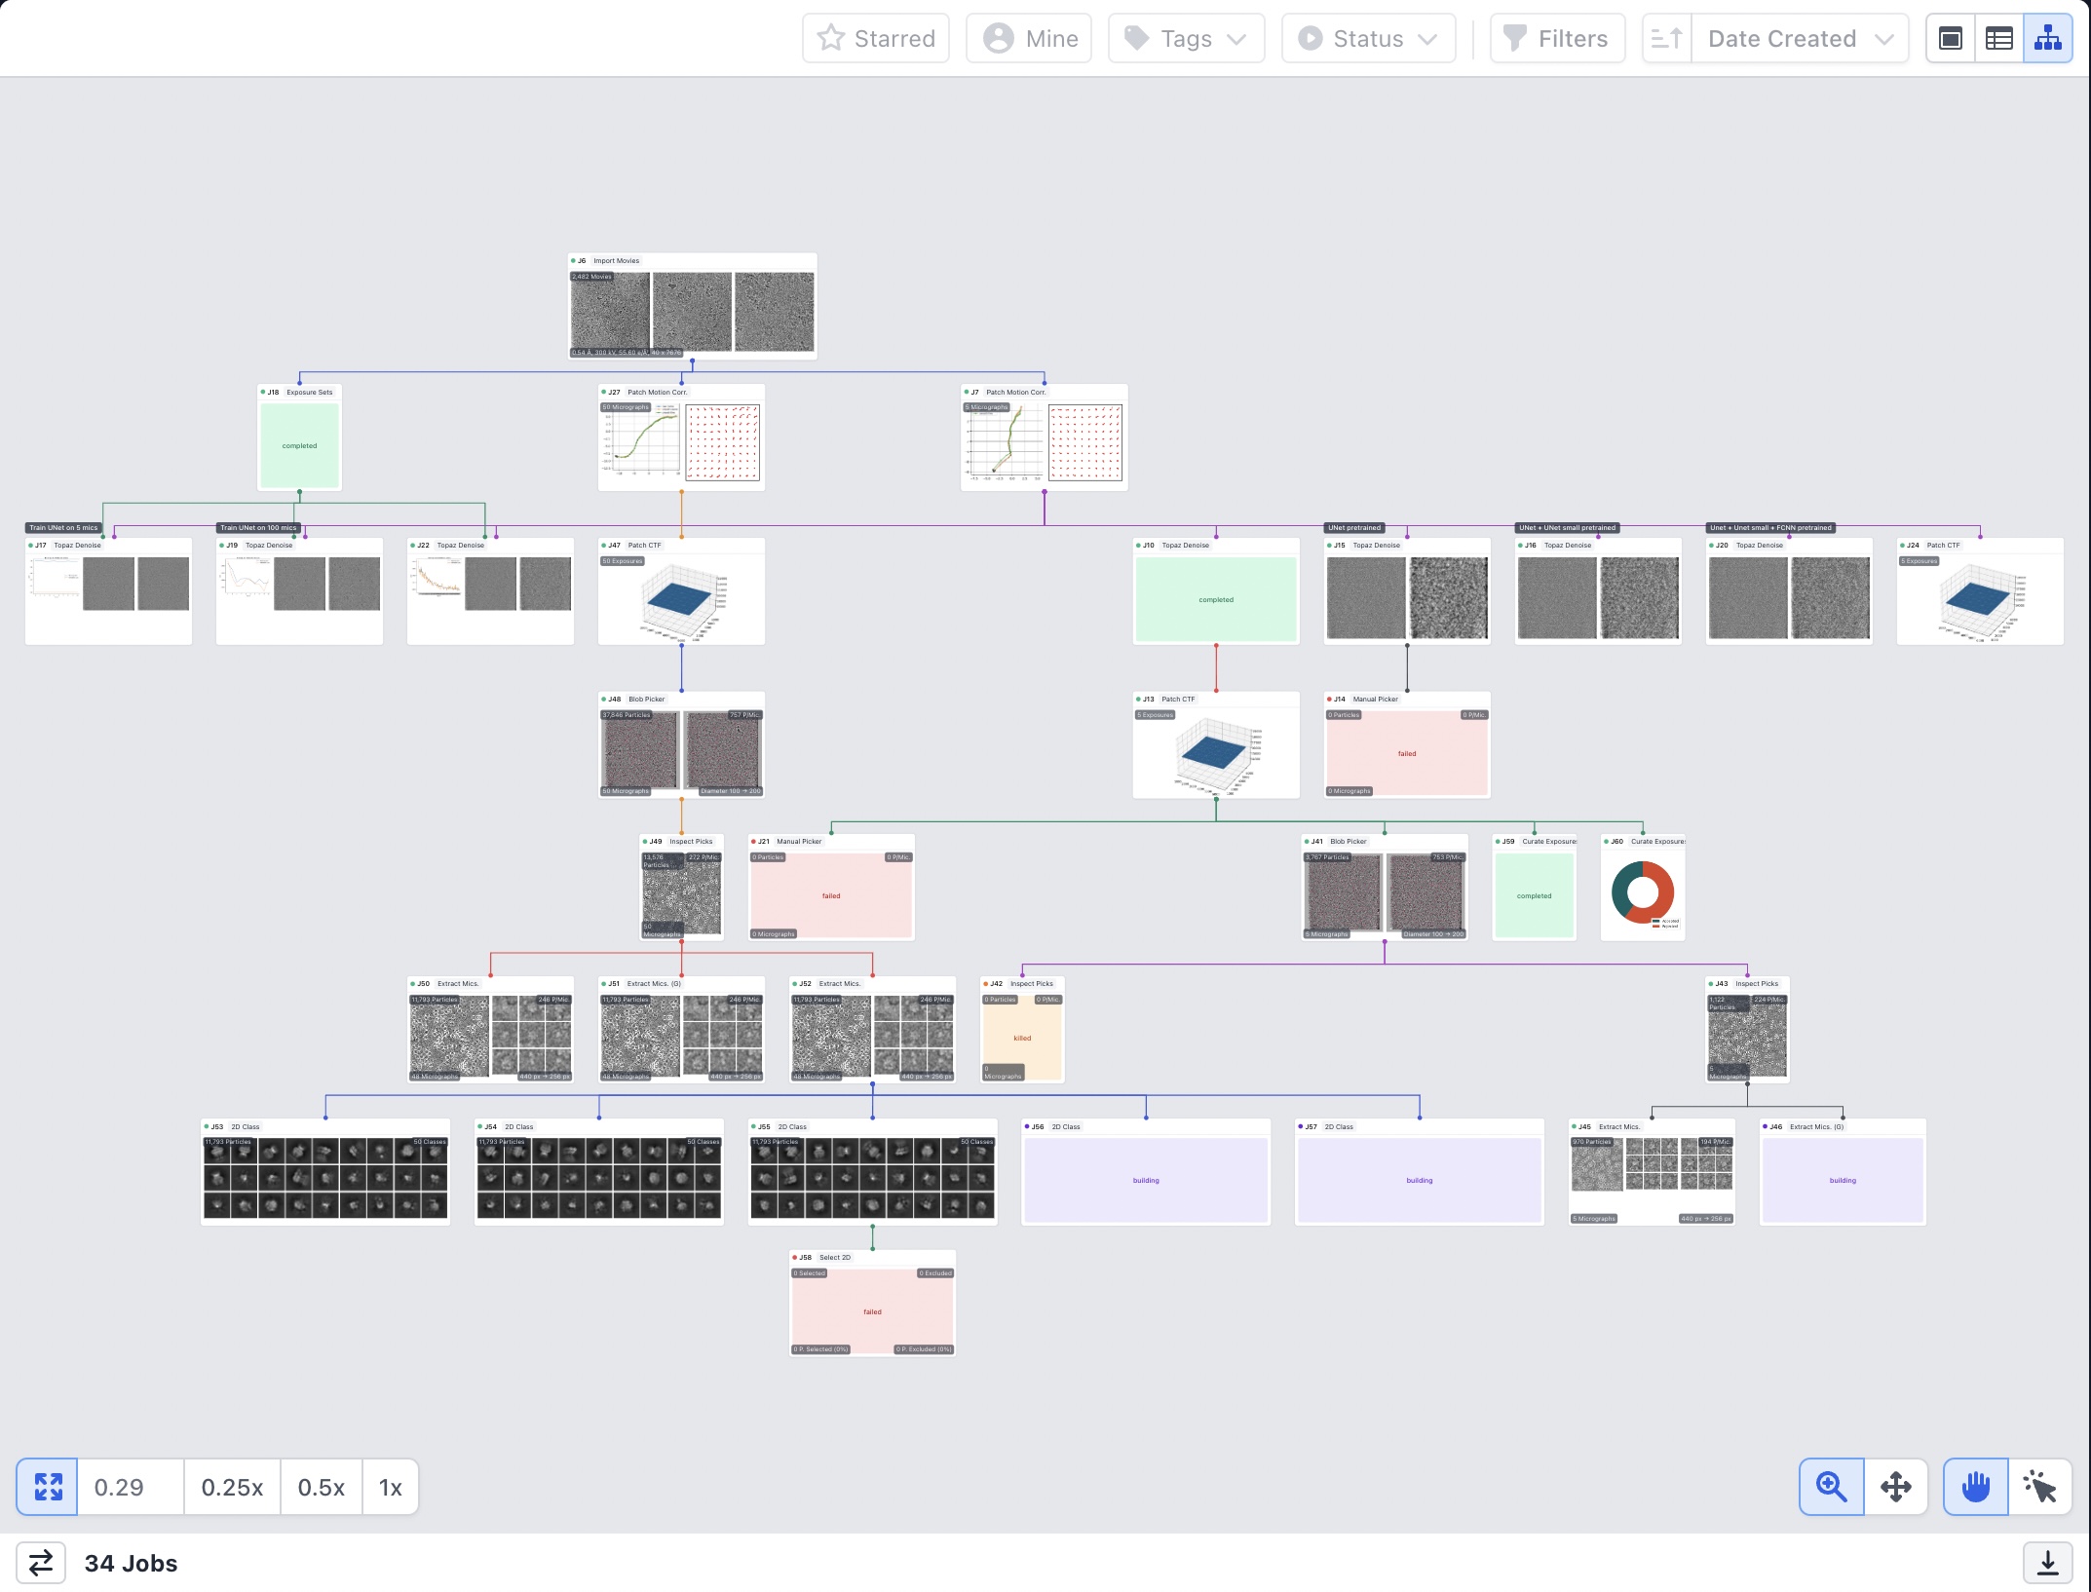Switch to cards view layout icon
The width and height of the screenshot is (2091, 1592).
tap(1951, 39)
